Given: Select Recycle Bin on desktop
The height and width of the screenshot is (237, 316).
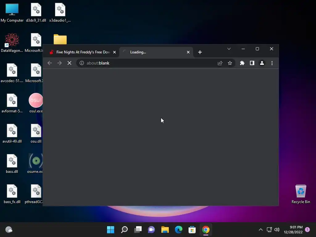Looking at the screenshot, I should click(301, 194).
